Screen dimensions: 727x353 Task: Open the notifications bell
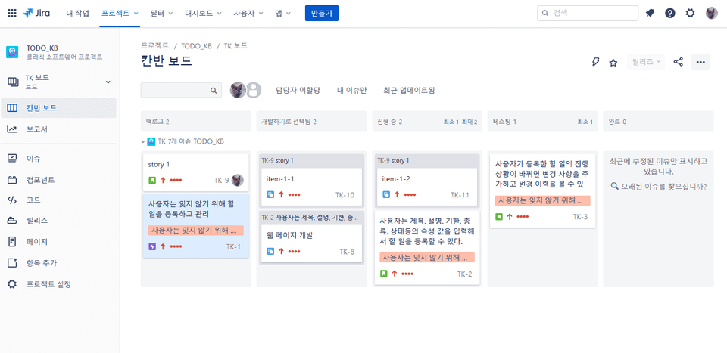(650, 13)
